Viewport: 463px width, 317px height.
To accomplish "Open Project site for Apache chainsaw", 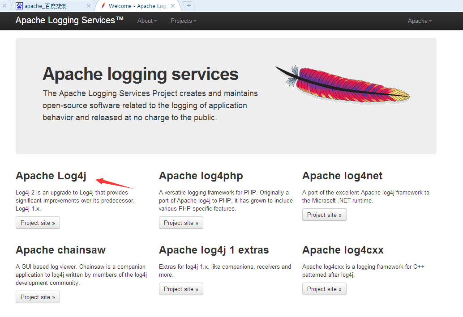I will [x=38, y=297].
